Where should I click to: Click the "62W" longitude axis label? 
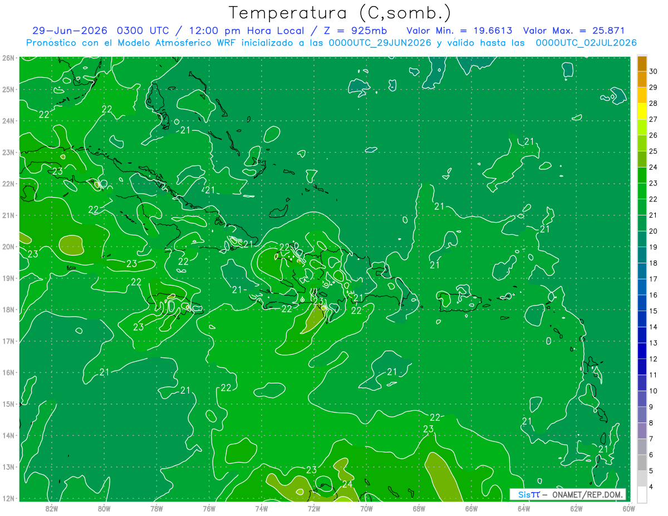click(576, 508)
